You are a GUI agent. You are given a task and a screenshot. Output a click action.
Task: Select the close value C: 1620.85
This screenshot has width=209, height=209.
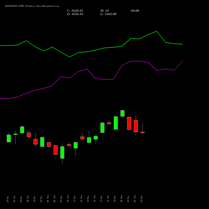pos(75,11)
